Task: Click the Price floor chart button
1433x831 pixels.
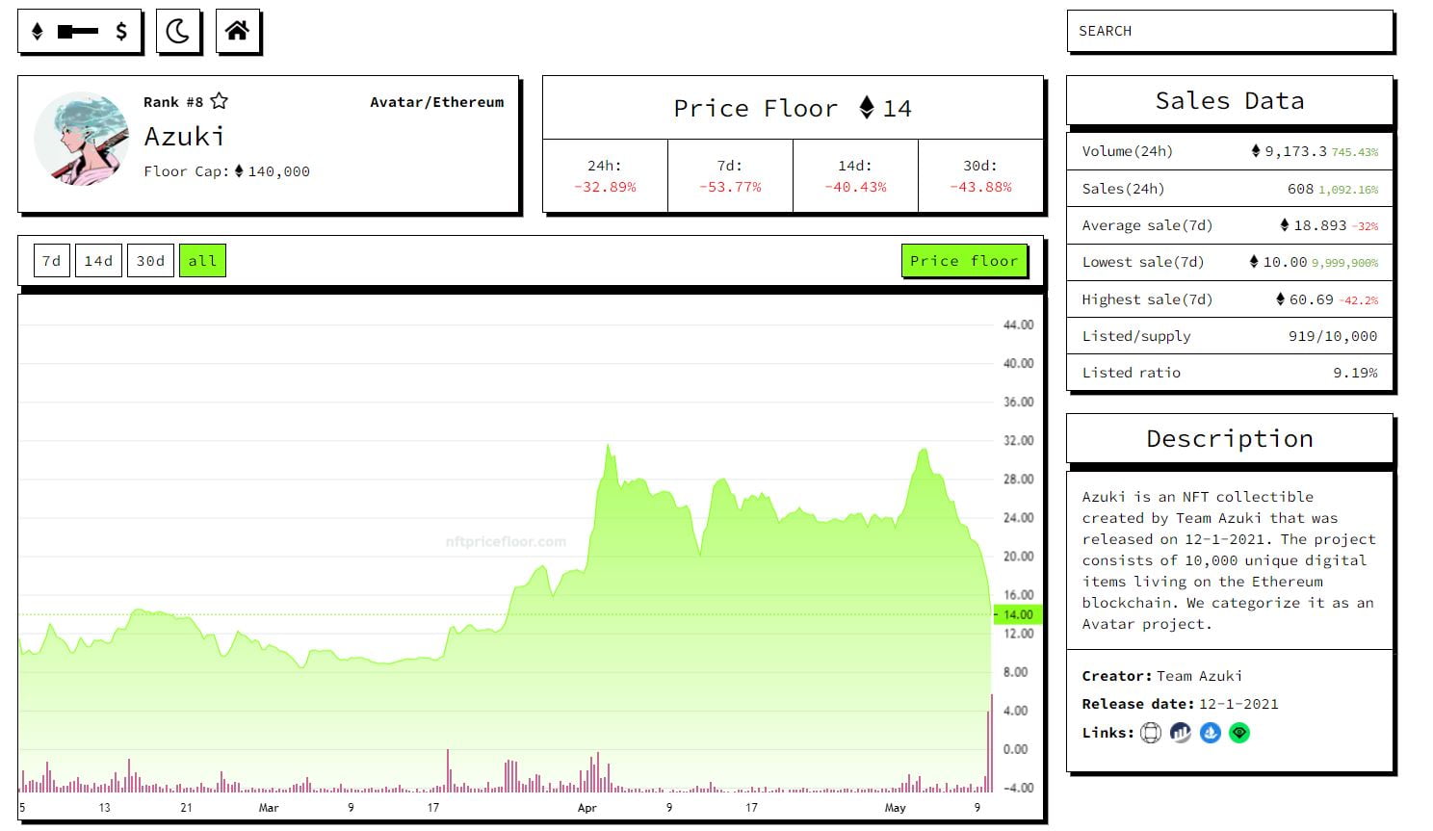Action: tap(964, 261)
